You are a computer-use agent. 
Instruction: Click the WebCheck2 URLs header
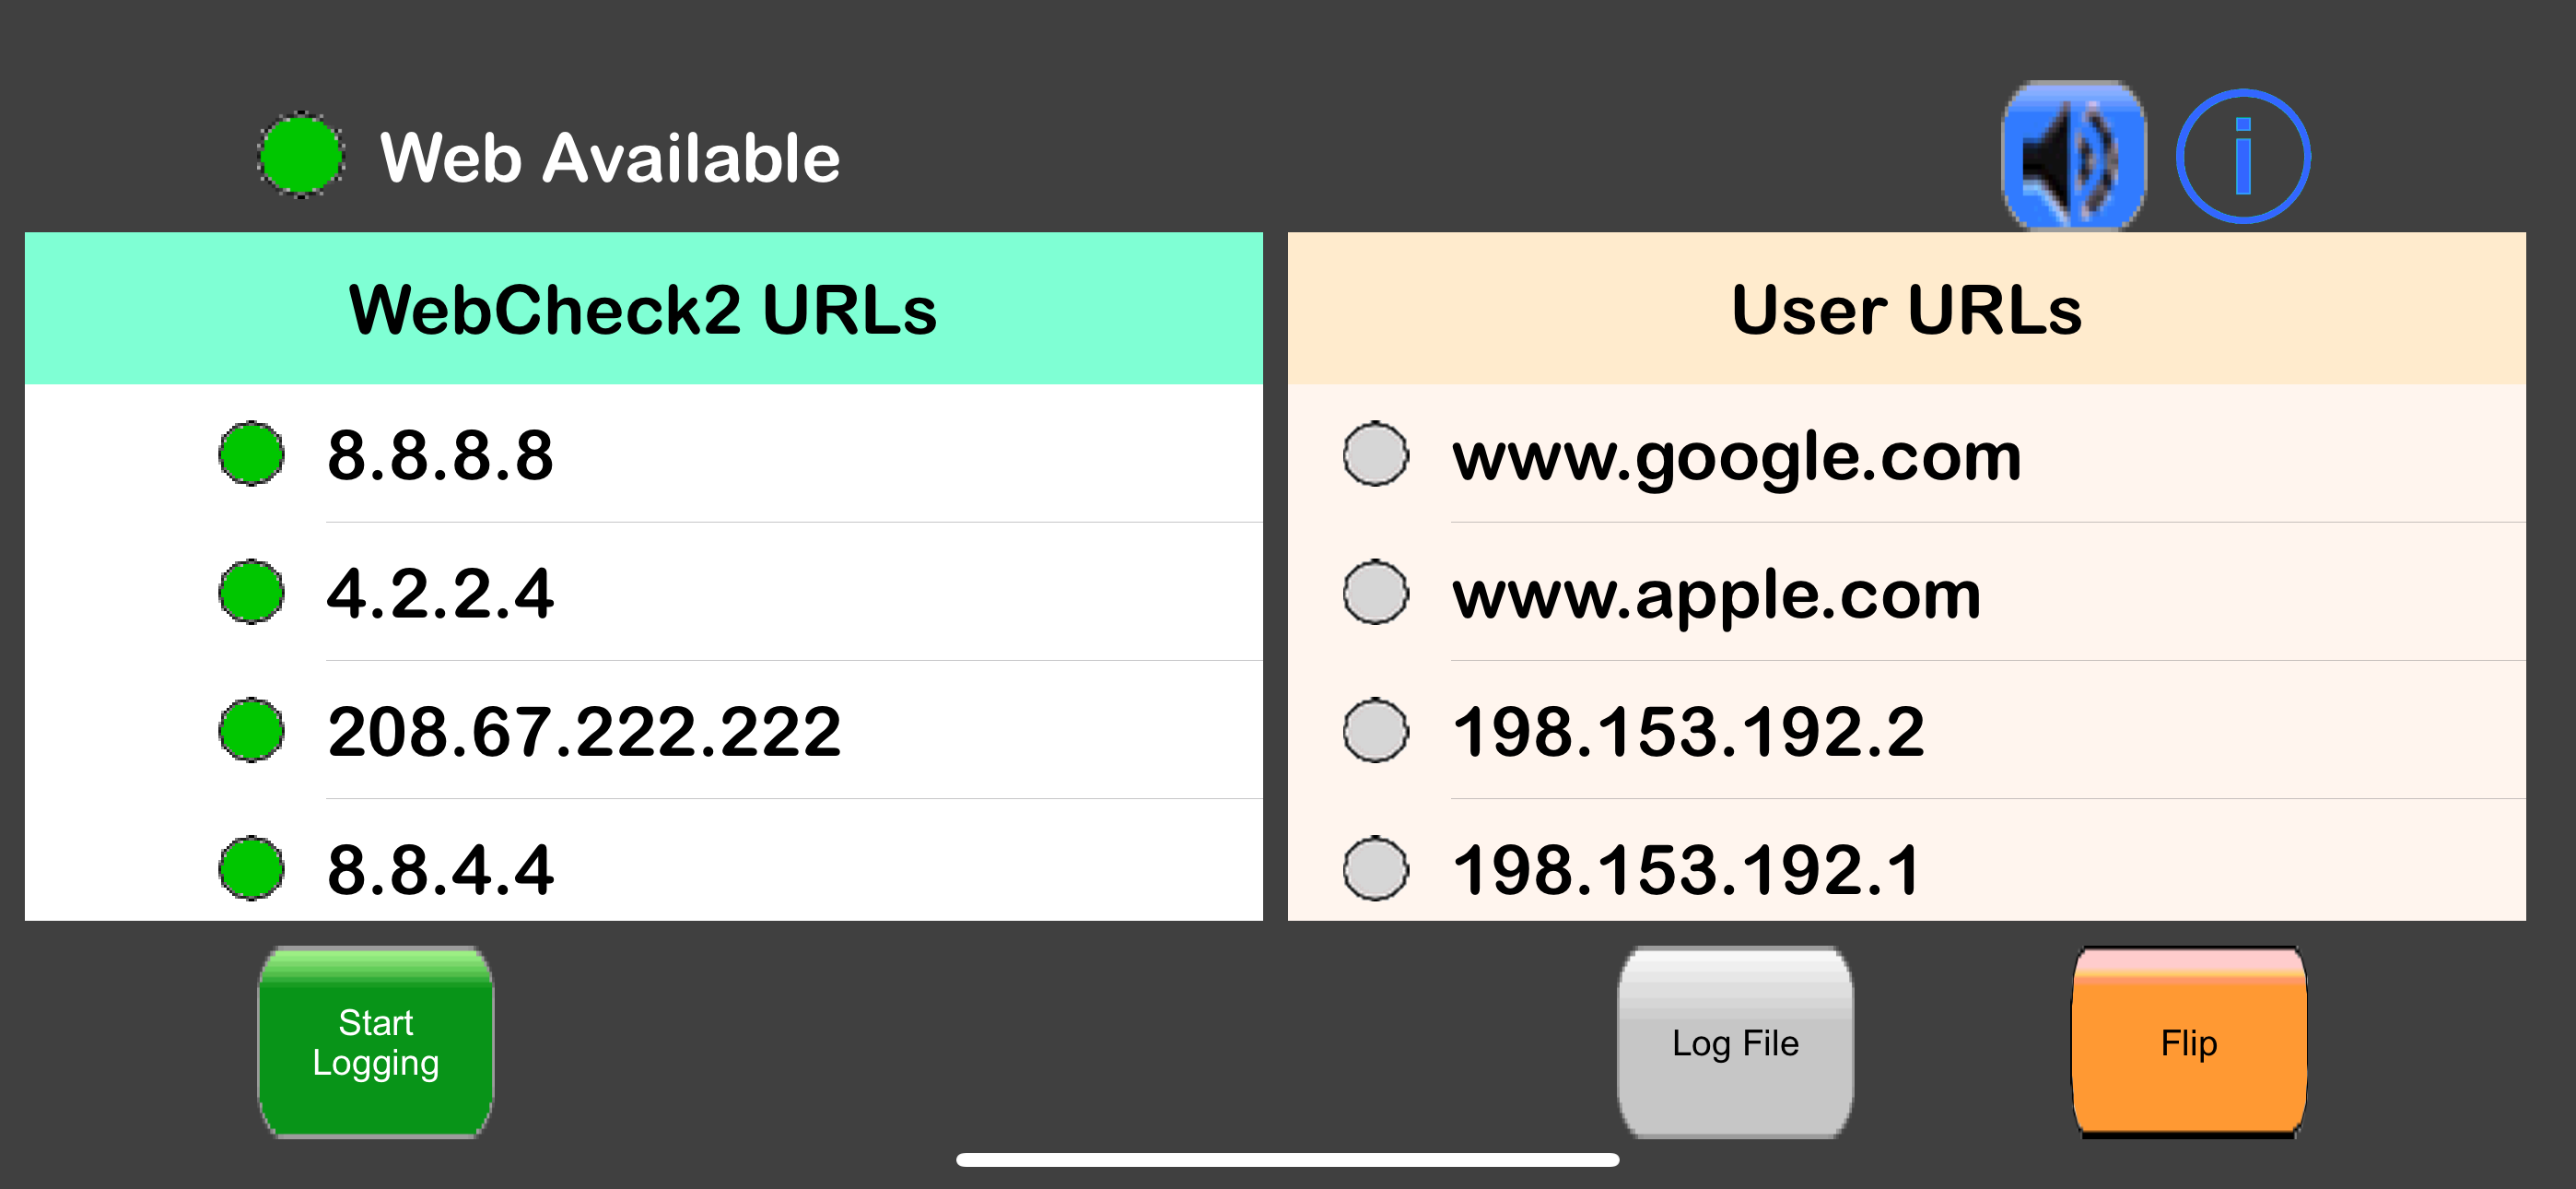644,308
